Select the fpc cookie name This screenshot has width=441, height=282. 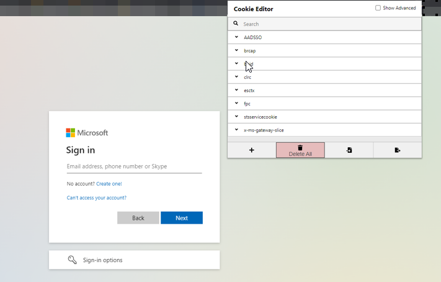247,104
